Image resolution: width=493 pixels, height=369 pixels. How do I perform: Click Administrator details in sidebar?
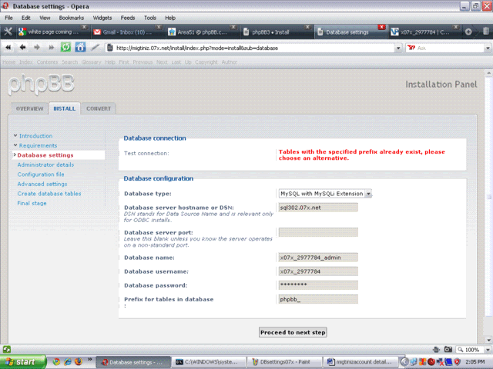(45, 165)
